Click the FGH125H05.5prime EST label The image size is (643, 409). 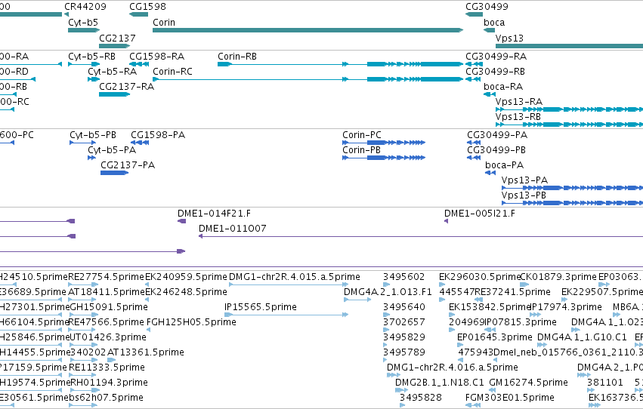click(191, 322)
